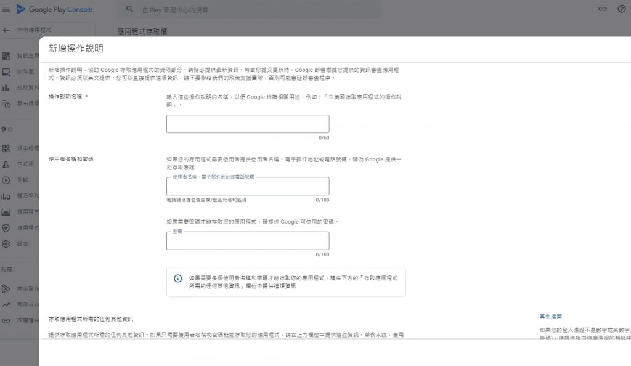
Task: Click the 使用者名稱、電子郵件地址或電話號碼 field
Action: [x=248, y=186]
